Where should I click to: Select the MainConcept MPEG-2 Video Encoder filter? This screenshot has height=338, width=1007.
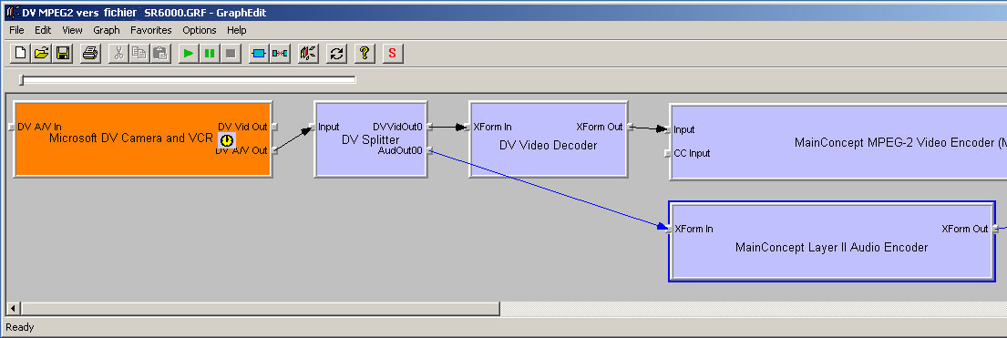(x=838, y=143)
